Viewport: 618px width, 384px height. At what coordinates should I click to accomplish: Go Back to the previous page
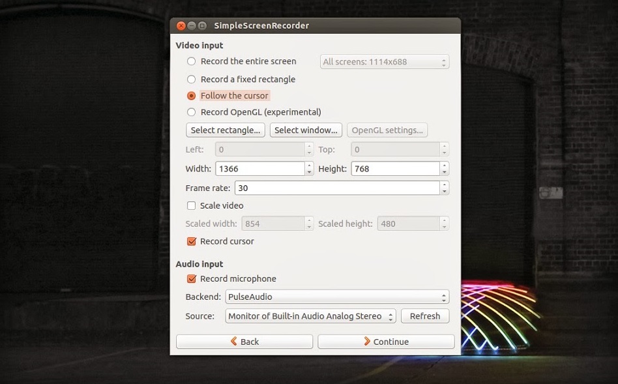[x=244, y=342]
